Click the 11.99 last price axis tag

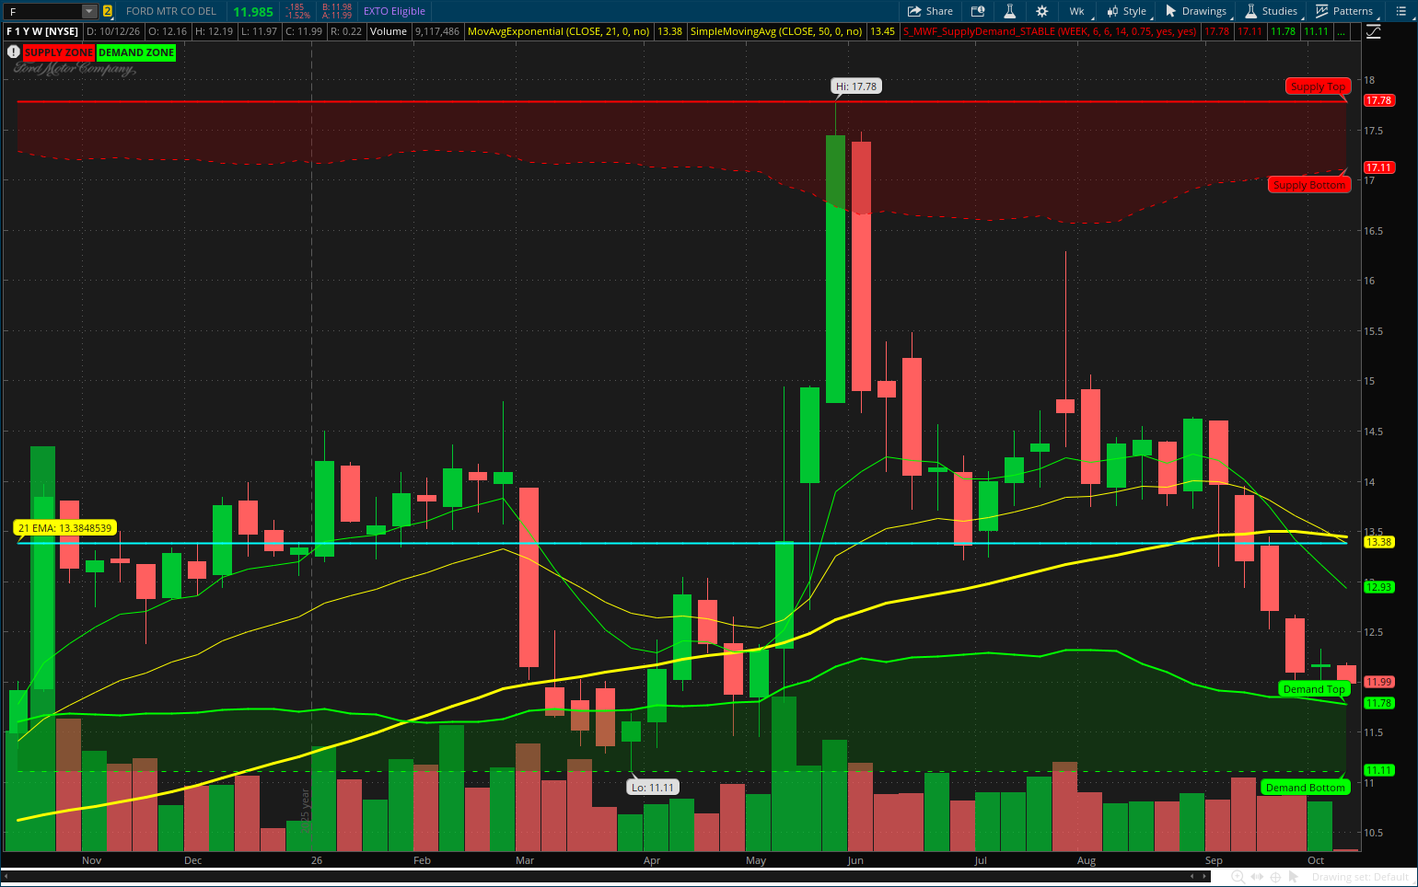[1378, 682]
